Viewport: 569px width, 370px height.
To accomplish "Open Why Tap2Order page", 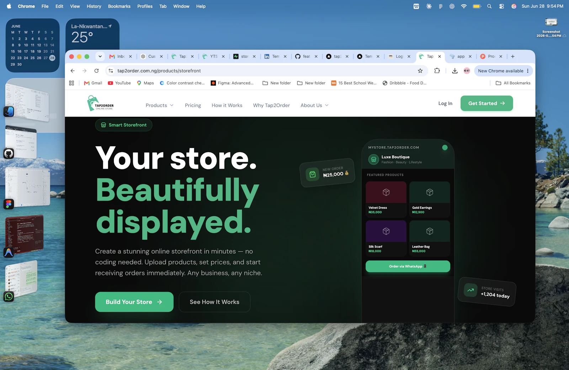I will 271,105.
